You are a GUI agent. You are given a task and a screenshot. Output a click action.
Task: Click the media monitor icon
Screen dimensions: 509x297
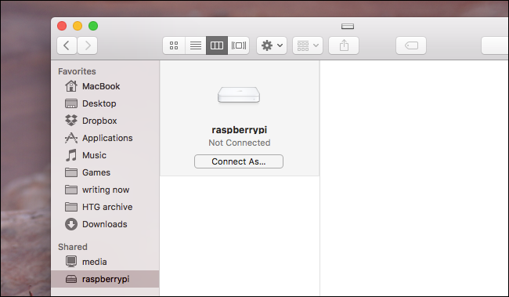(x=71, y=262)
